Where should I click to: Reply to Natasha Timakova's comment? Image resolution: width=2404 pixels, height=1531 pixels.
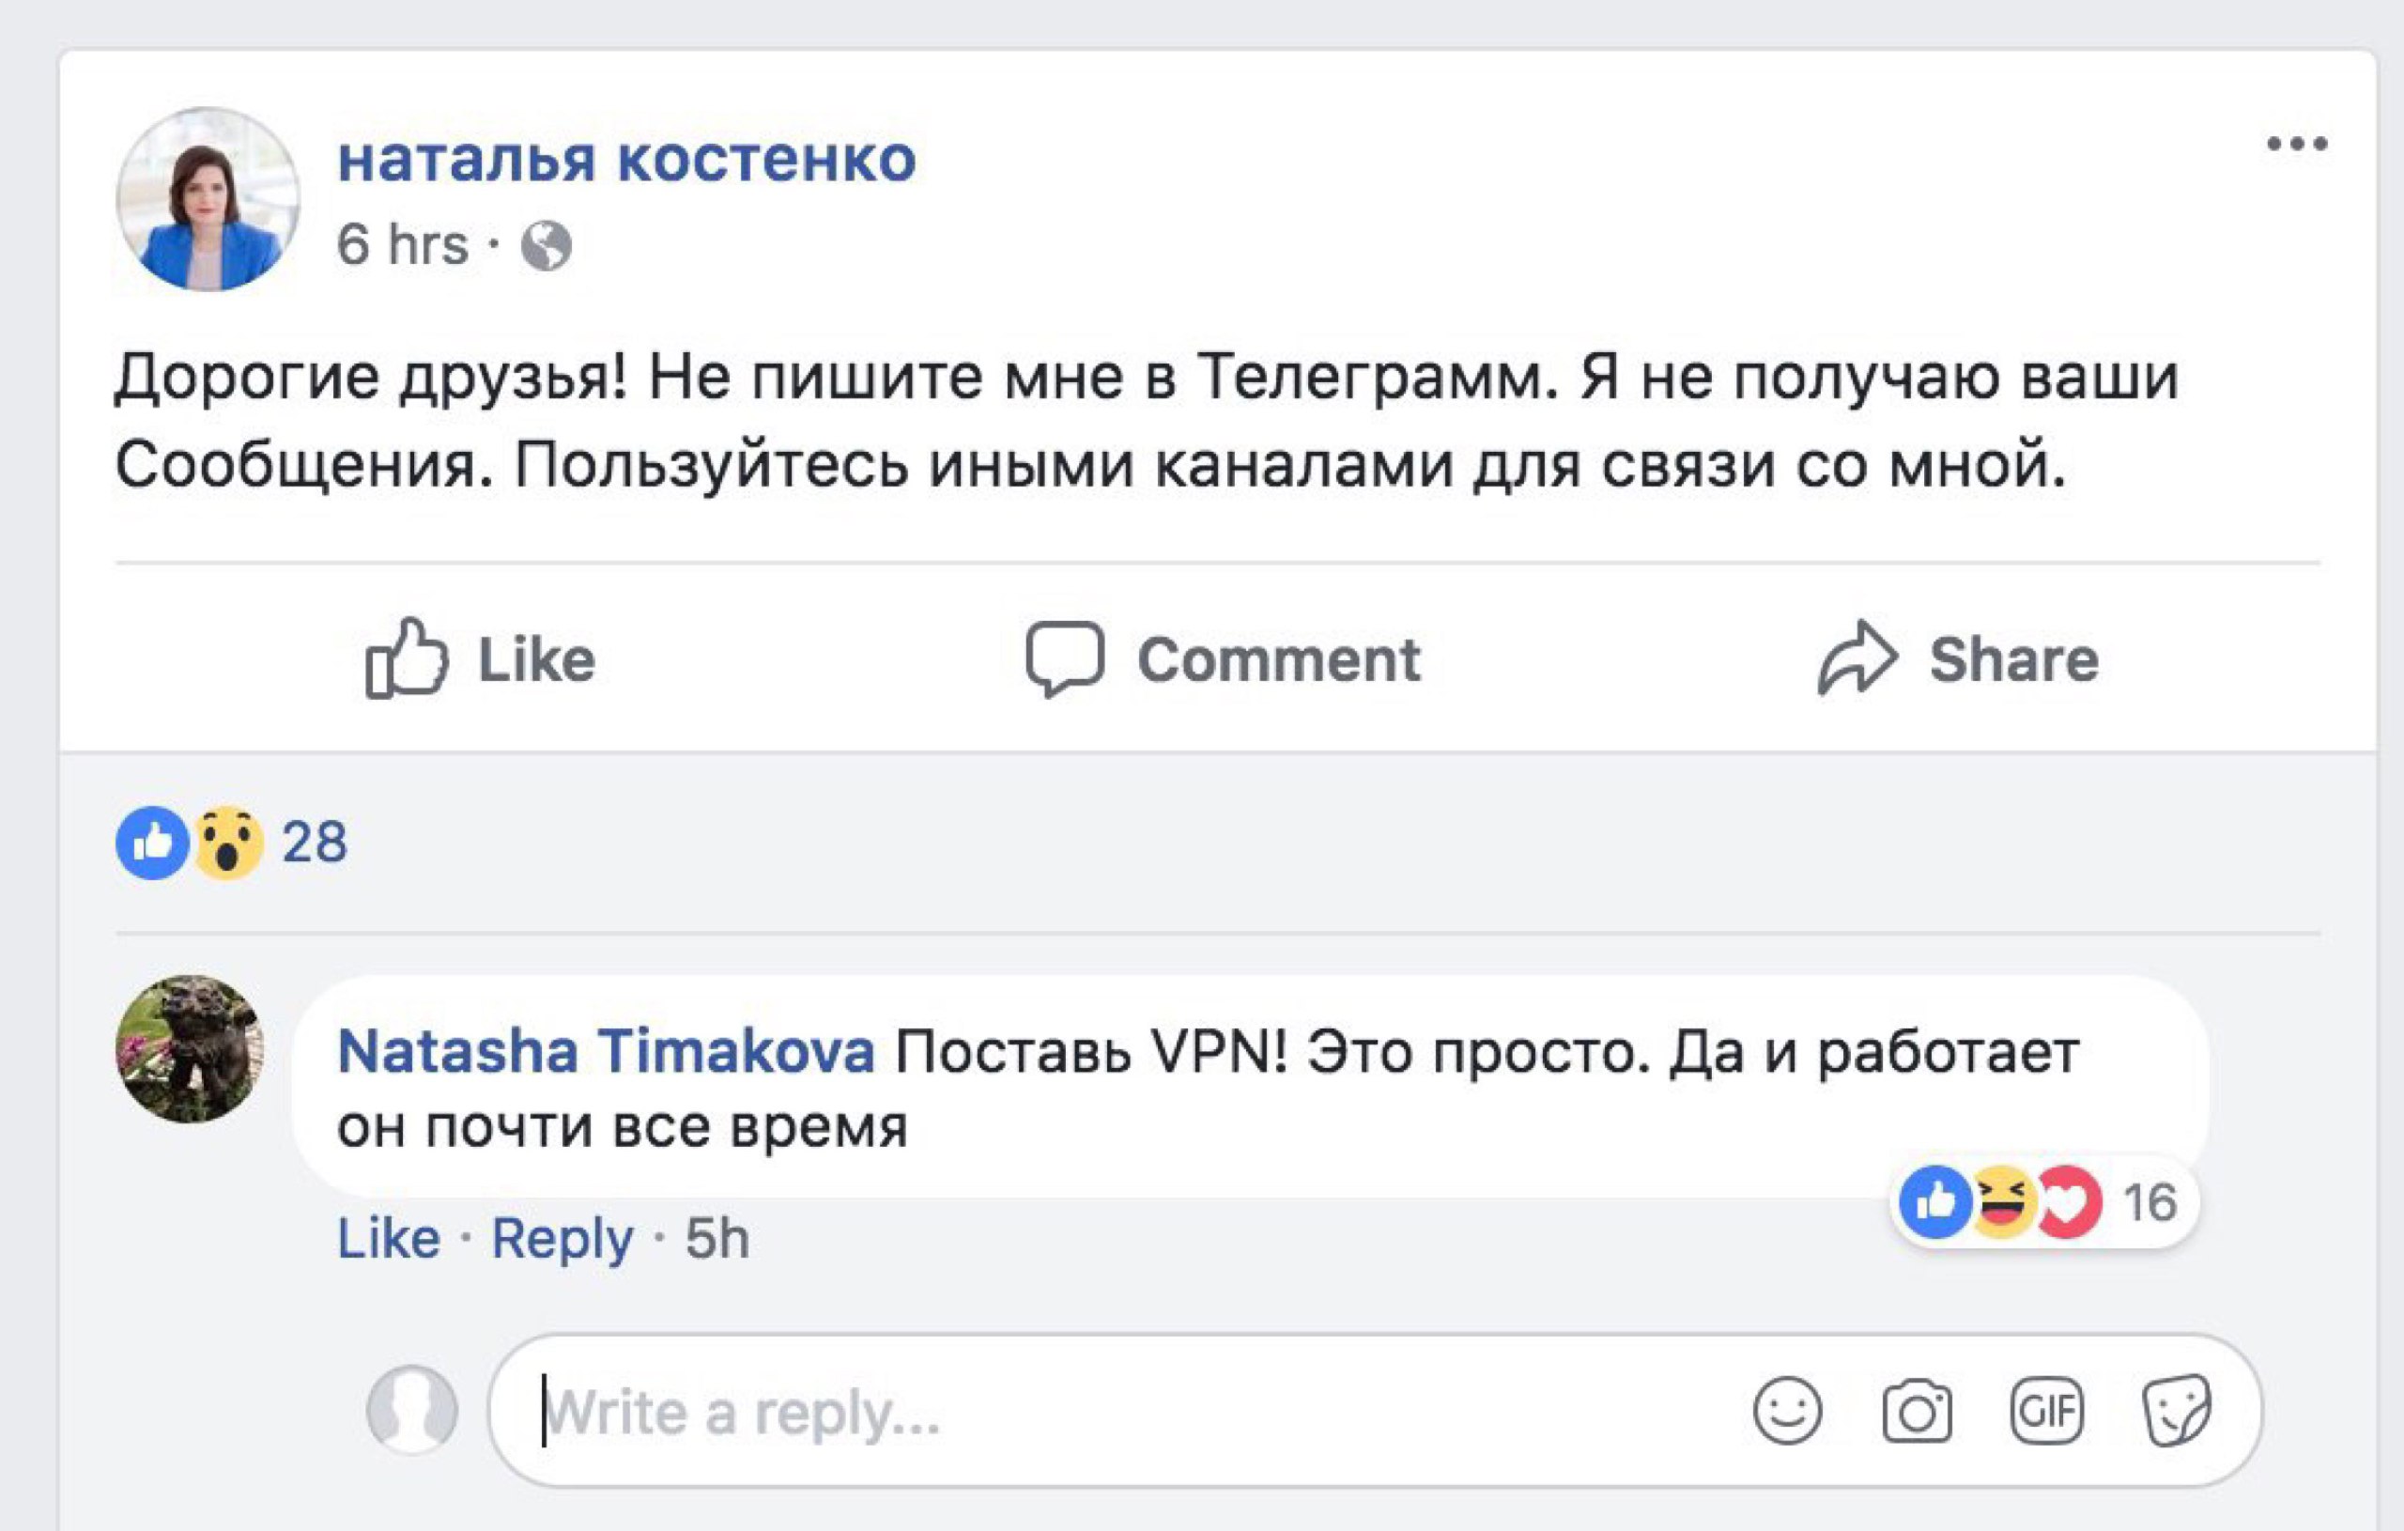pyautogui.click(x=562, y=1240)
